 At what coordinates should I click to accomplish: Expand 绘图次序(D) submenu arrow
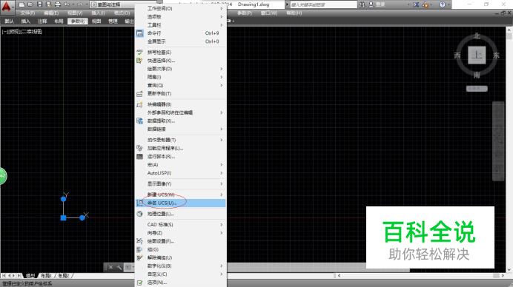pos(222,69)
